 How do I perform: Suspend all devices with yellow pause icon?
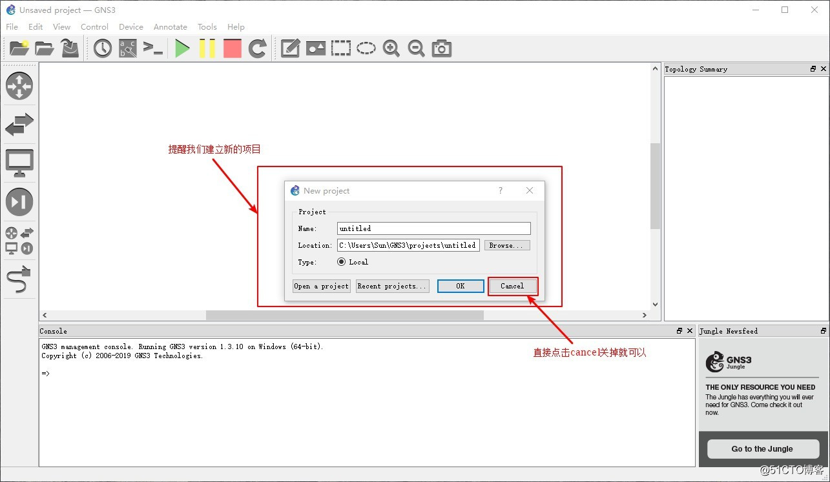207,48
